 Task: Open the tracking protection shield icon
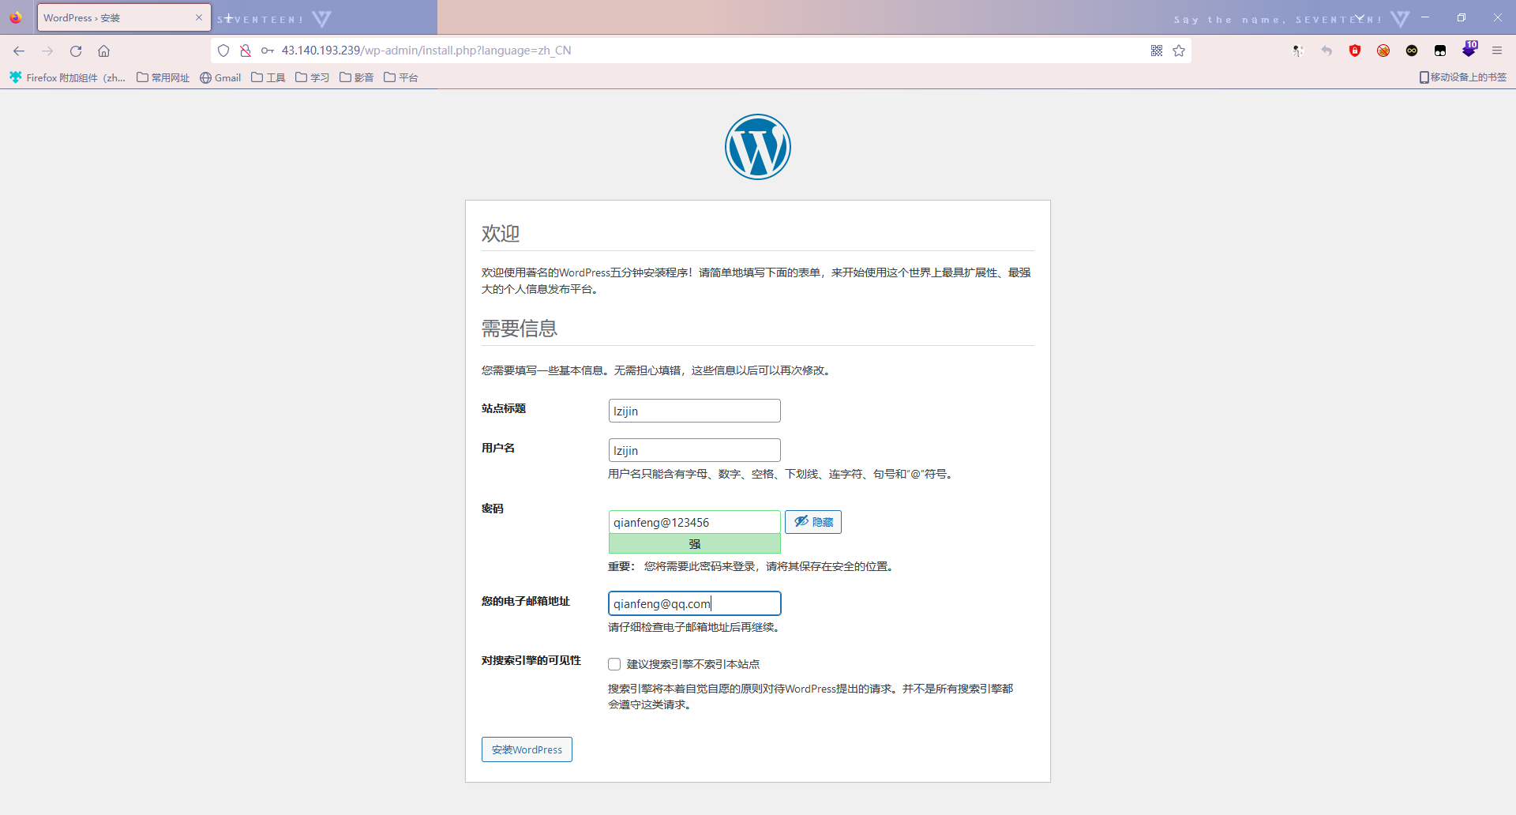223,51
